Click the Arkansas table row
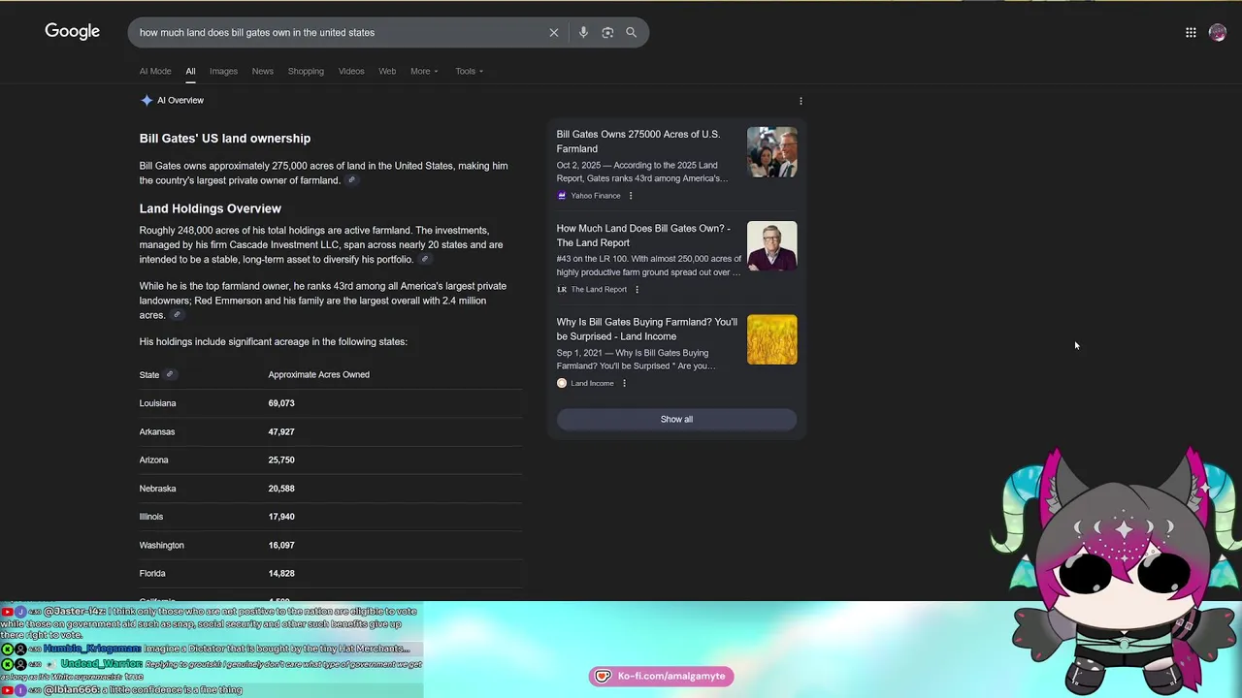Image resolution: width=1242 pixels, height=698 pixels. 331,431
